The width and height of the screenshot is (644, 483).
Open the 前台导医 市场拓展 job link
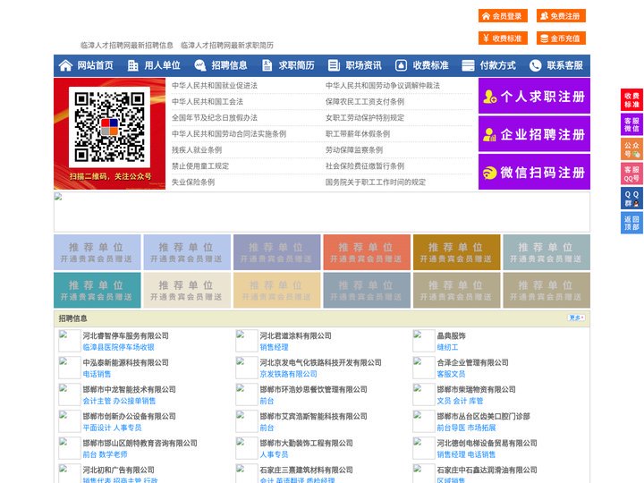[x=466, y=428]
